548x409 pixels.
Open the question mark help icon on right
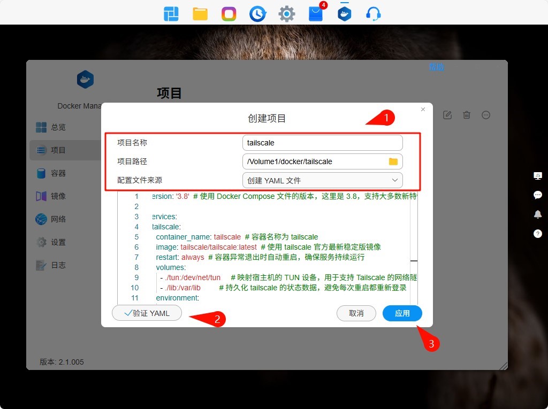tap(538, 234)
